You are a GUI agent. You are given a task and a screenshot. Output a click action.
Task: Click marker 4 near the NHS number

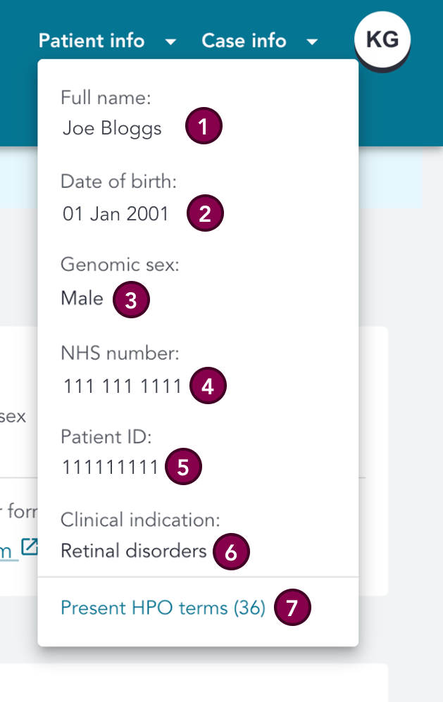click(x=207, y=386)
